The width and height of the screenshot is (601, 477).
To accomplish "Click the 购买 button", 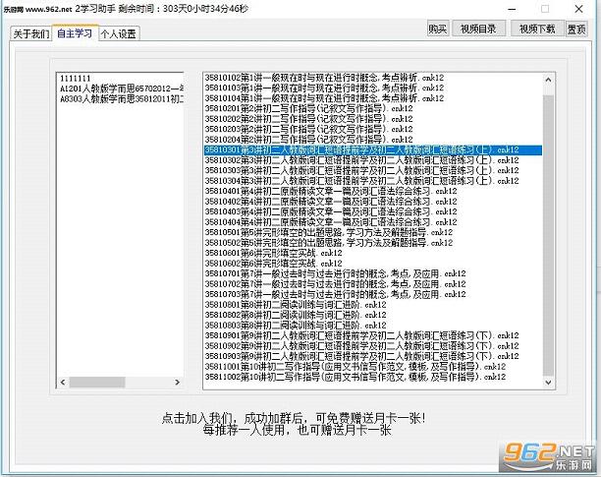I will [x=438, y=29].
